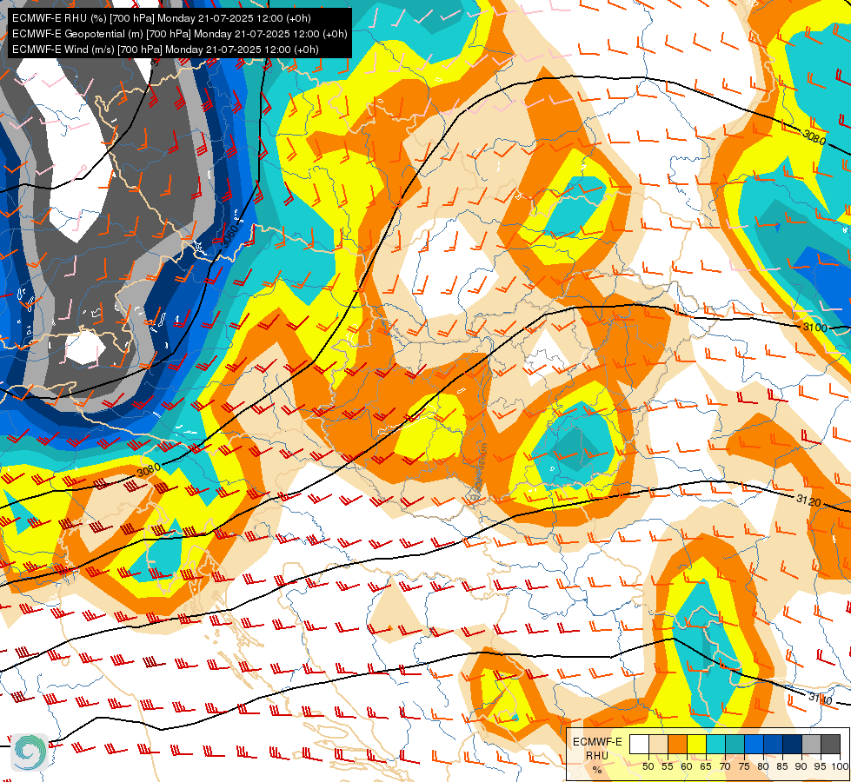Select the yellow 60–65 legend swatch

[696, 745]
